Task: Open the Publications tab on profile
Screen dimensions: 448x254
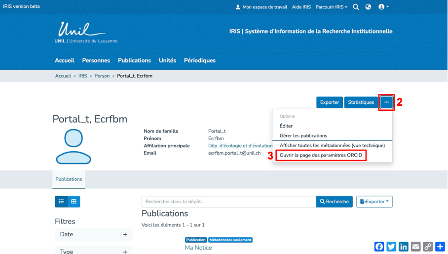Action: point(69,179)
